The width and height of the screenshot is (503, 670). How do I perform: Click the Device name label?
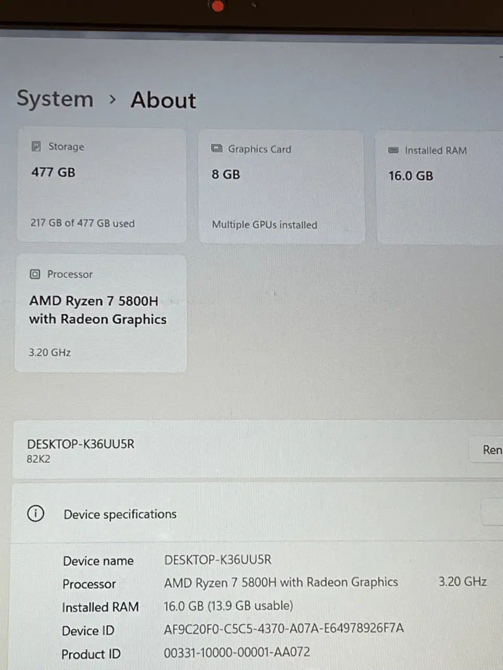pos(98,561)
